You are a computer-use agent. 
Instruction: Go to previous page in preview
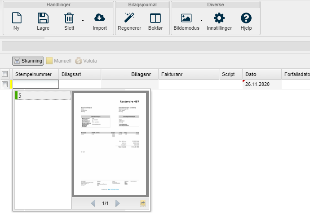tap(93, 203)
